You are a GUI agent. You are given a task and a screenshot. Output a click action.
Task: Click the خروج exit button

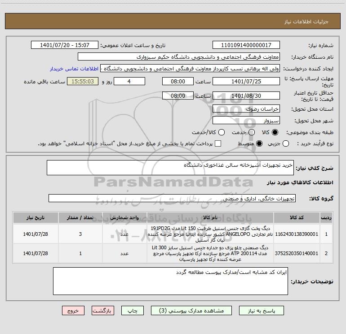(x=73, y=311)
